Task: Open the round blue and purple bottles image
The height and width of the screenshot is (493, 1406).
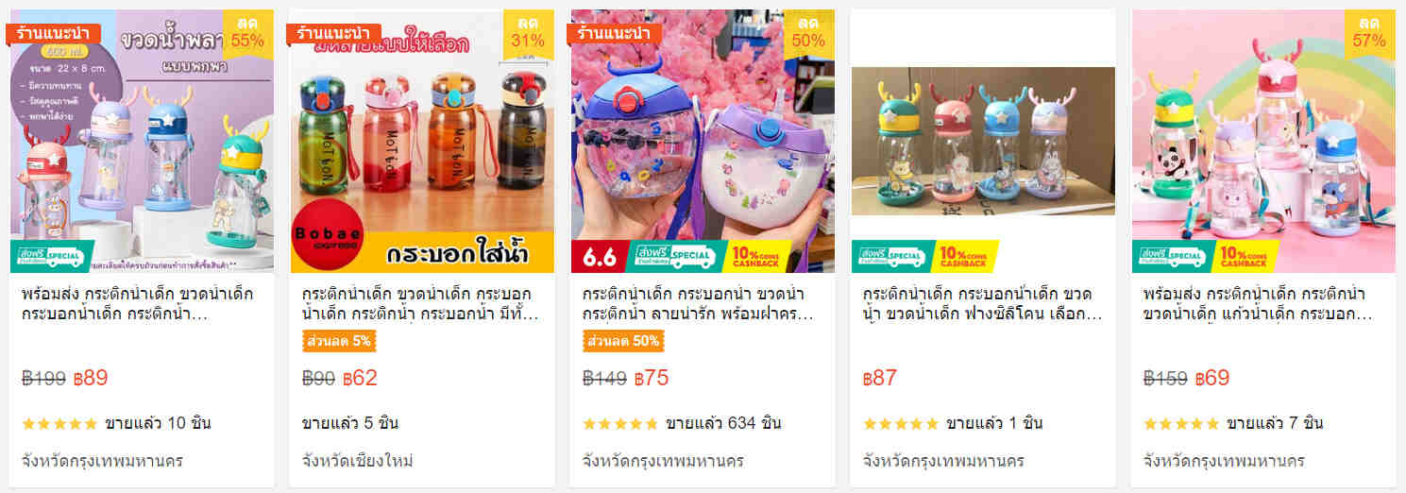Action: tap(703, 141)
